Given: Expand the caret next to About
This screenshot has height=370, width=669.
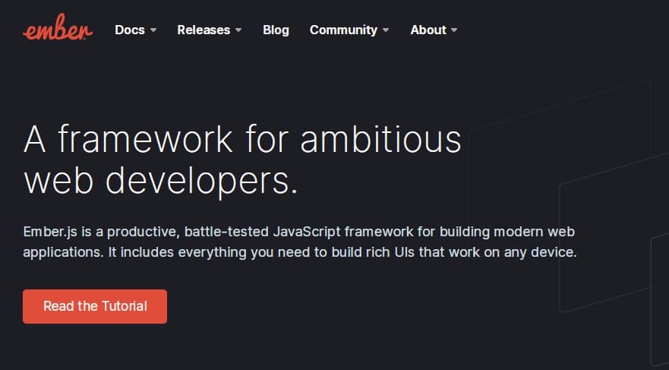Looking at the screenshot, I should coord(454,30).
